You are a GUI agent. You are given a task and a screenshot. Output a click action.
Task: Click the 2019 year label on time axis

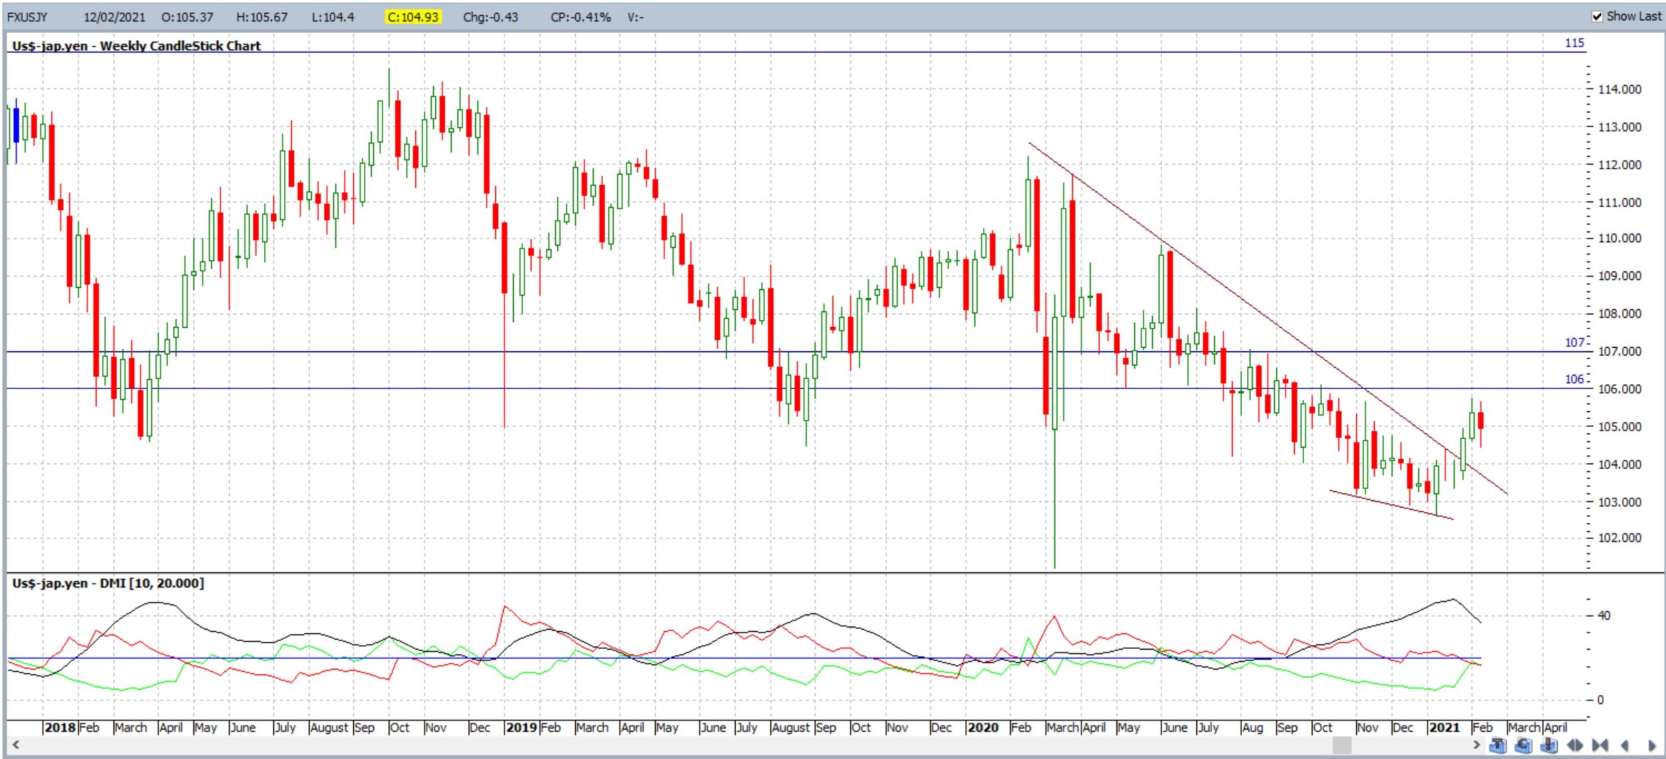pyautogui.click(x=522, y=728)
